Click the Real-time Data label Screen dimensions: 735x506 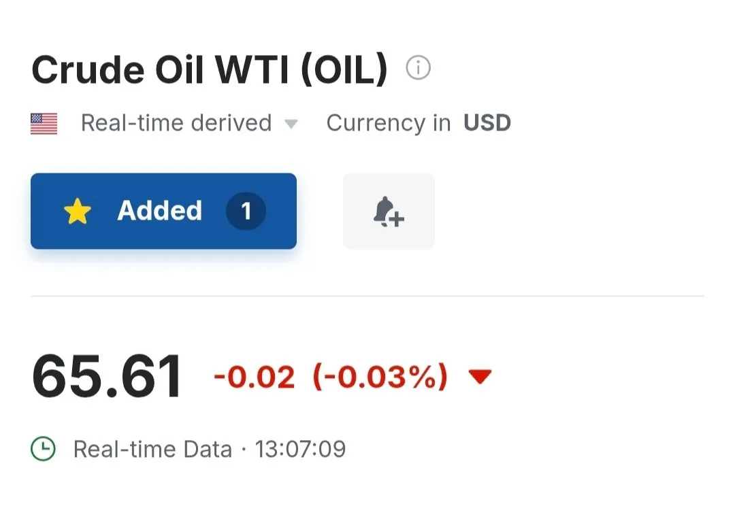[x=152, y=449]
